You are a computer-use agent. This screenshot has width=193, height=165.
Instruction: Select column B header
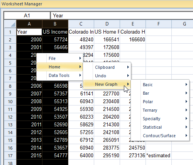coord(55,24)
